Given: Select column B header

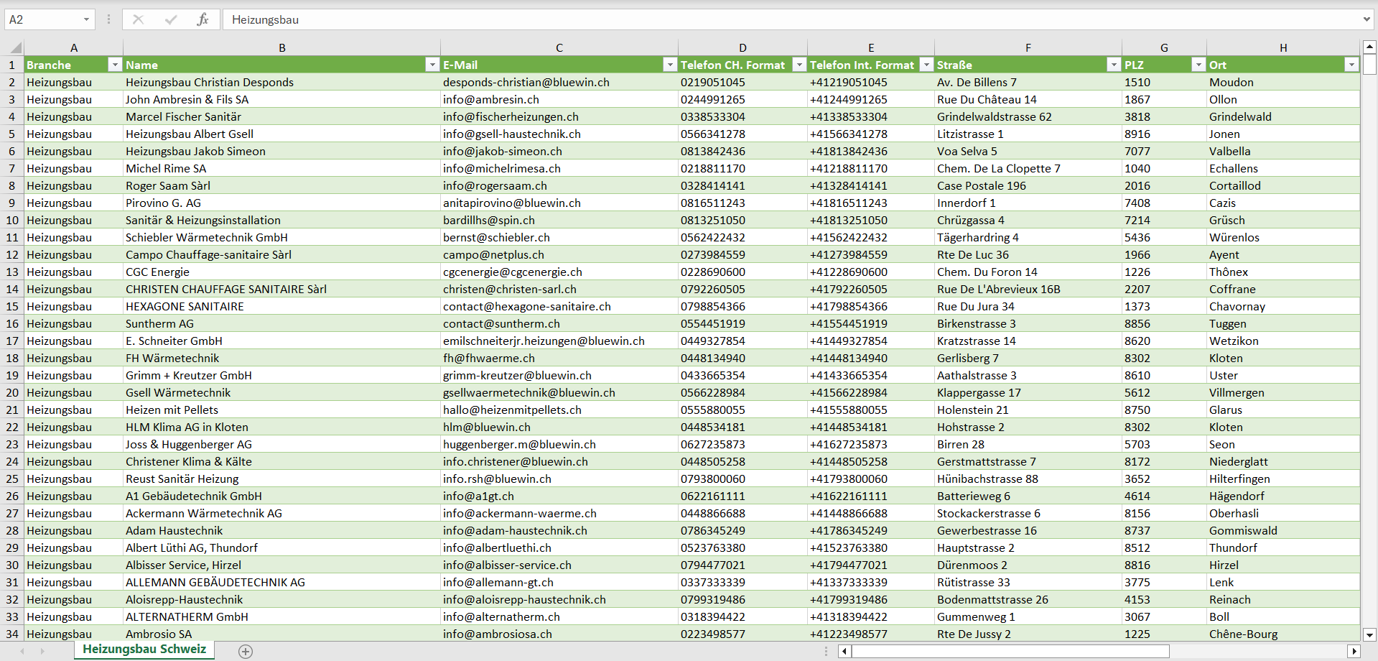Looking at the screenshot, I should (282, 48).
